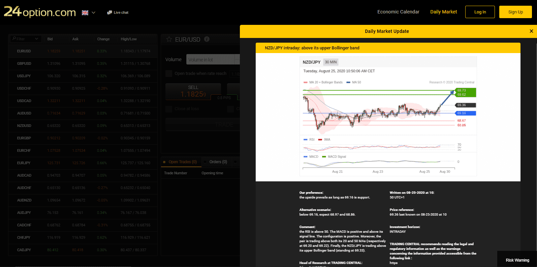Open the Risk Warning button
Screen dimensions: 537x267
coord(517,260)
